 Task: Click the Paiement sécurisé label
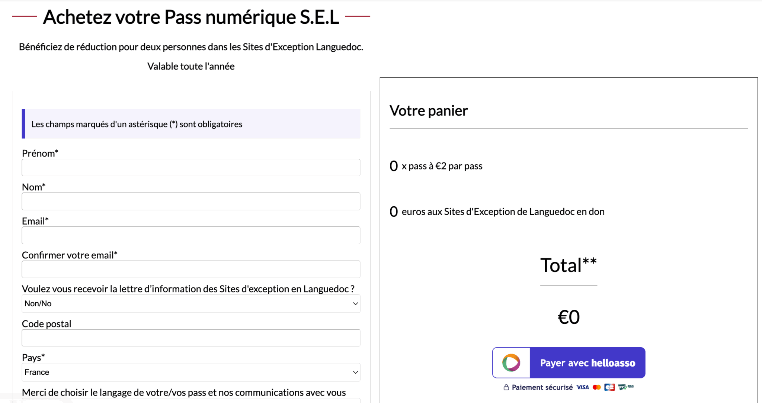pos(542,387)
